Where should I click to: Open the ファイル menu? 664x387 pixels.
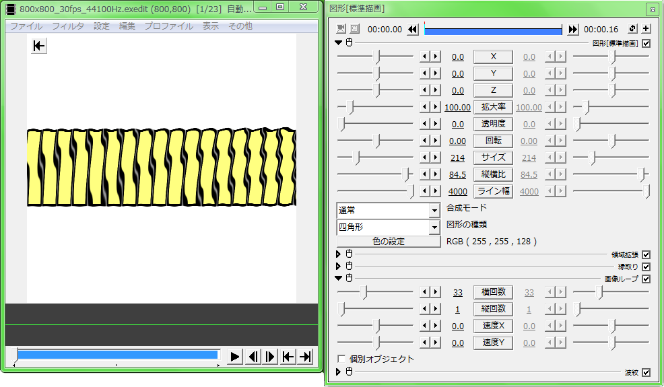tap(26, 26)
